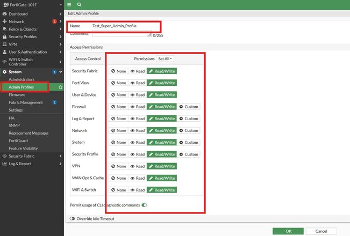This screenshot has width=350, height=236.
Task: Open Custom permissions for Security Profile row
Action: click(189, 154)
